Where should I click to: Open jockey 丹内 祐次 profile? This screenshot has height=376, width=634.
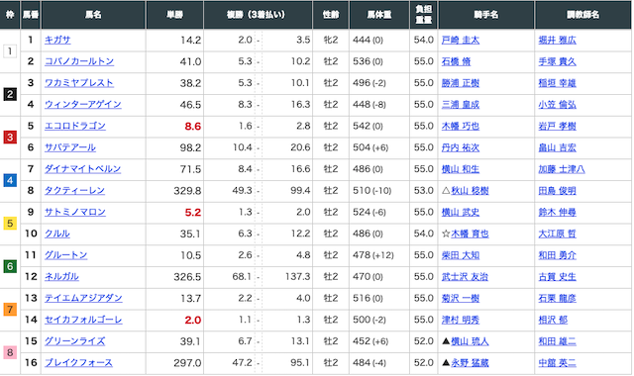[460, 147]
